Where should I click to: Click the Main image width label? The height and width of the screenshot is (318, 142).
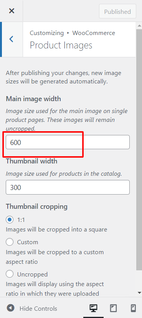(33, 99)
